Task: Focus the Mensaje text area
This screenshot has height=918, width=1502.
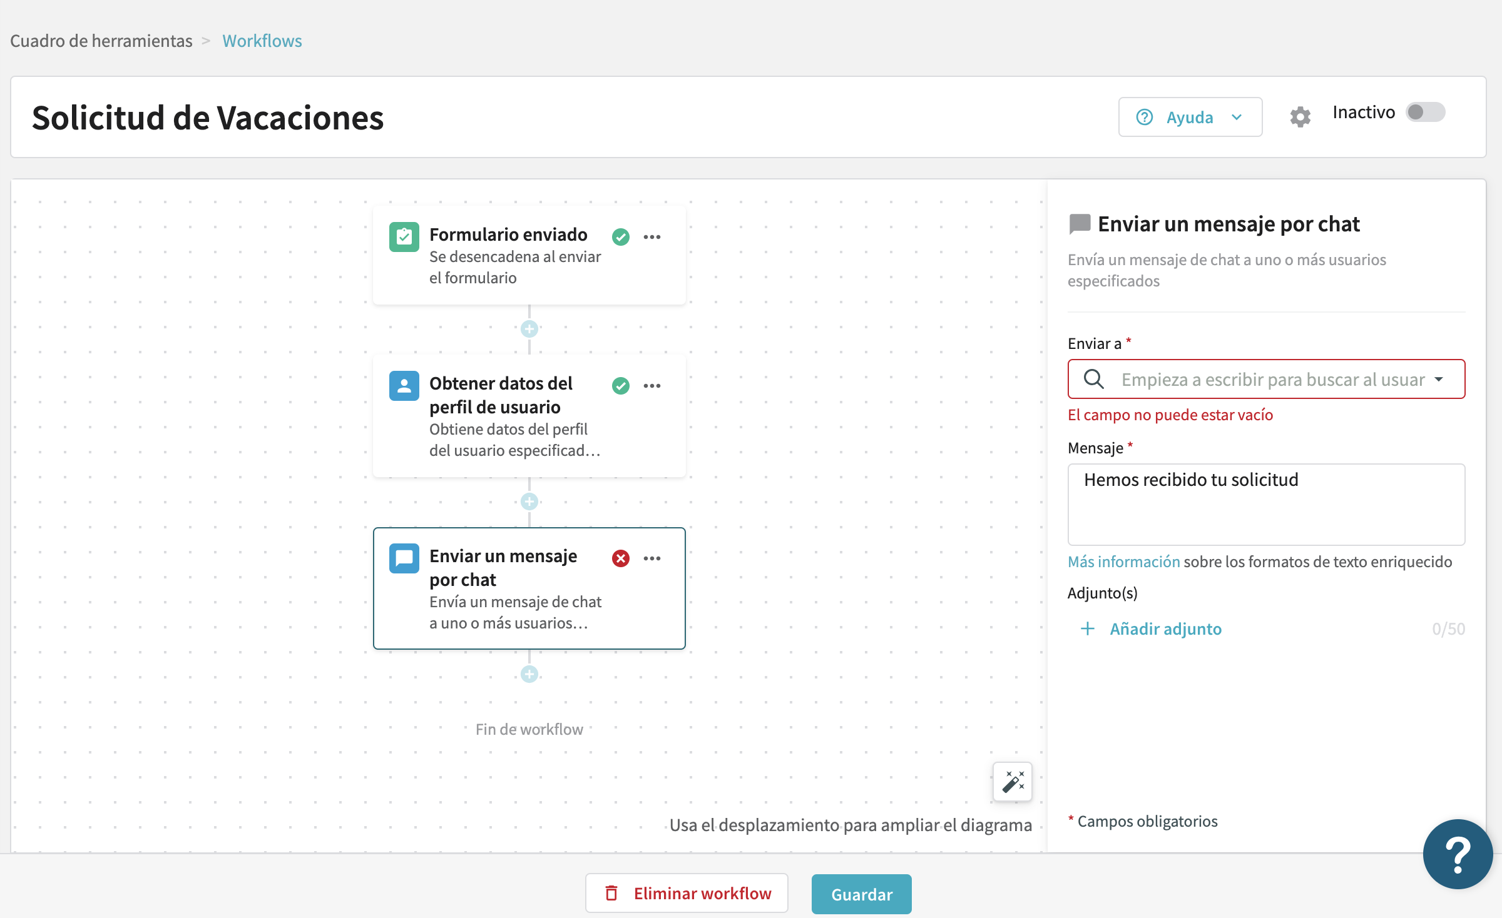Action: tap(1266, 504)
